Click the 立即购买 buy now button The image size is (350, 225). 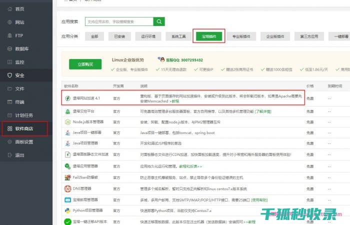point(85,64)
